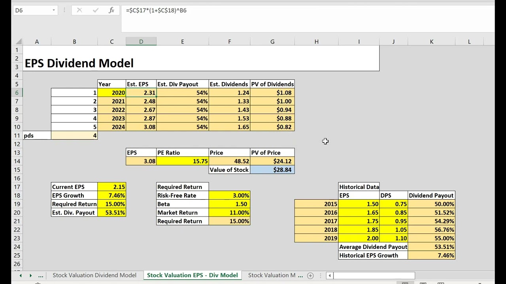Select row 14 header

[x=17, y=161]
